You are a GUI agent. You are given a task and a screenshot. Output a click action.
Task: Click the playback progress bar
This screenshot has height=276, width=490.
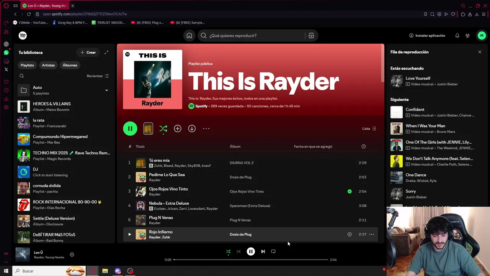[251, 260]
